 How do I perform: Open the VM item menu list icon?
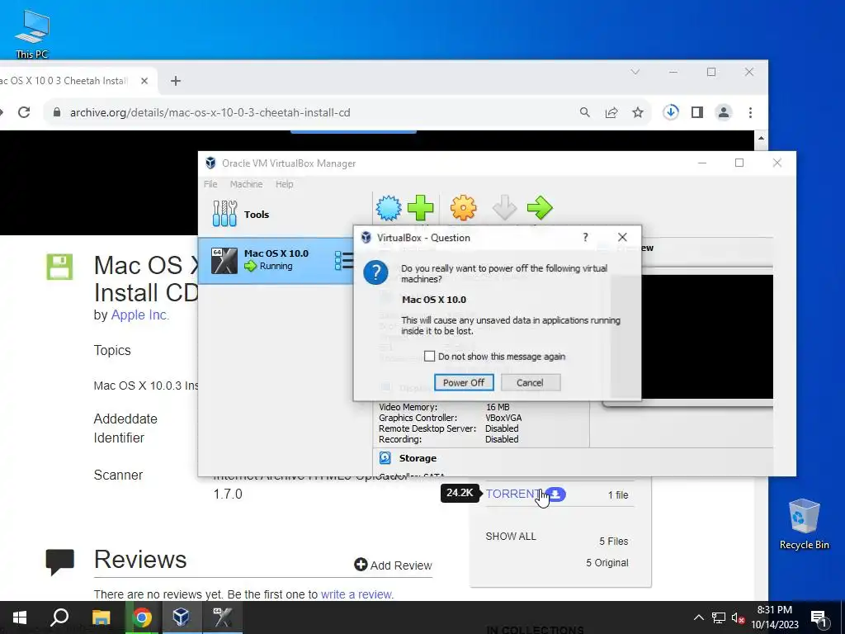pos(344,260)
